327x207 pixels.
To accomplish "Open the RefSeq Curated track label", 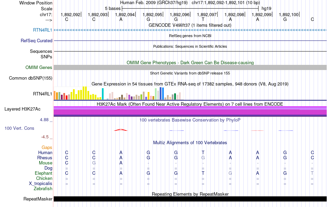I will [36, 41].
